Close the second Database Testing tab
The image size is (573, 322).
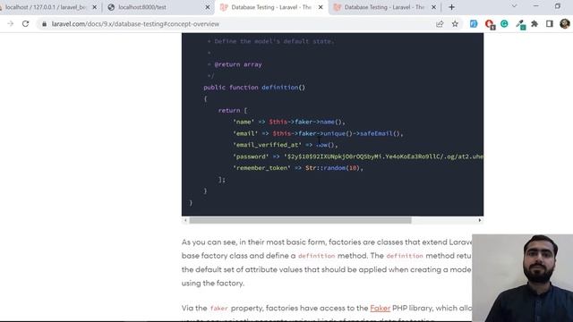coord(433,7)
